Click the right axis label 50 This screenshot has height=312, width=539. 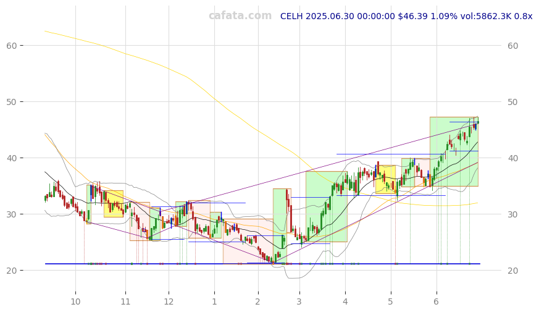(513, 102)
